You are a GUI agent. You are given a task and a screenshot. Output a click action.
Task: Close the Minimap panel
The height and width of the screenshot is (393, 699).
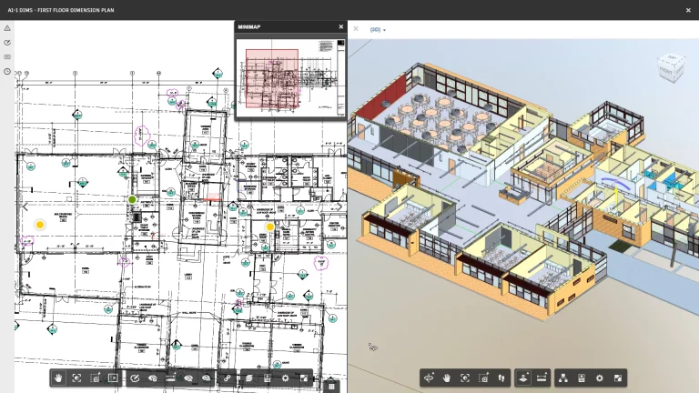(341, 27)
